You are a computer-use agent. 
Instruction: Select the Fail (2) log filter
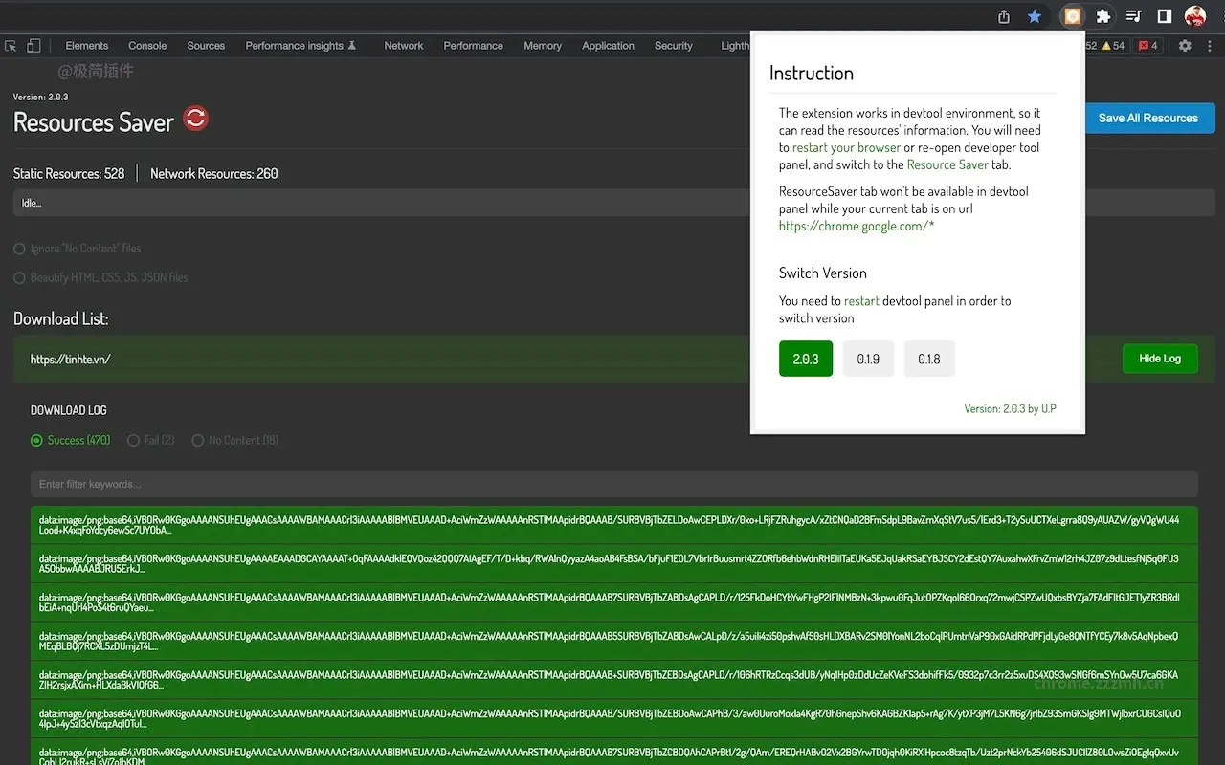click(x=134, y=441)
